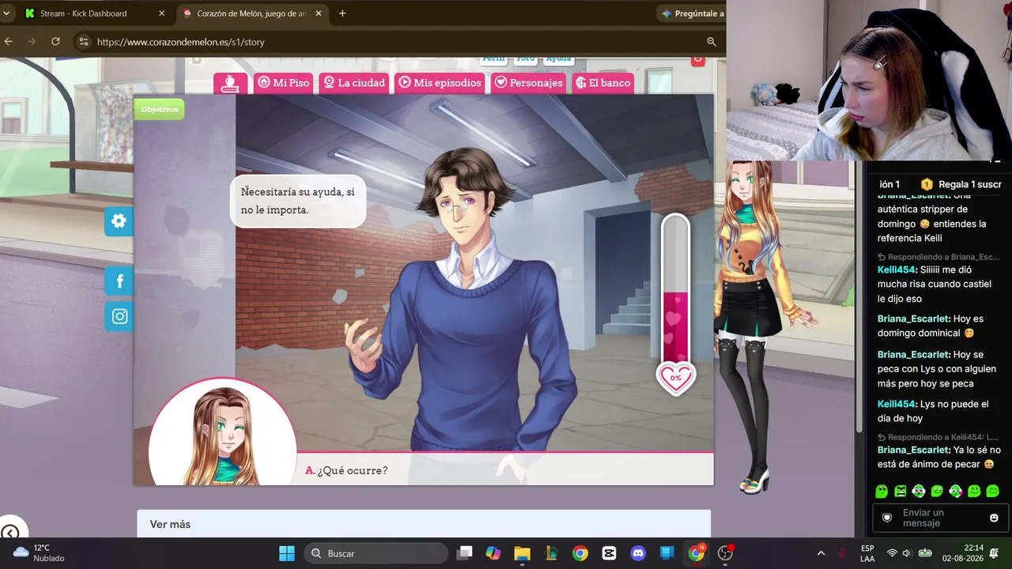Open a new browser tab
Screen dimensions: 1012x569
[x=342, y=13]
